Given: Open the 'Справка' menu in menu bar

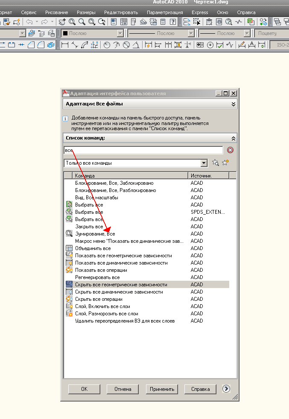Looking at the screenshot, I should [246, 12].
